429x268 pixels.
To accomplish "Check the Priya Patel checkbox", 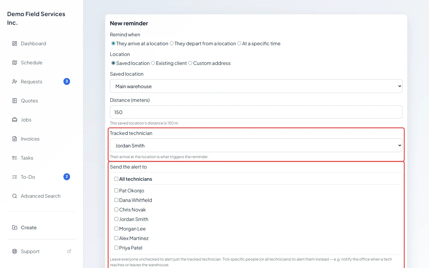I will [x=116, y=248].
